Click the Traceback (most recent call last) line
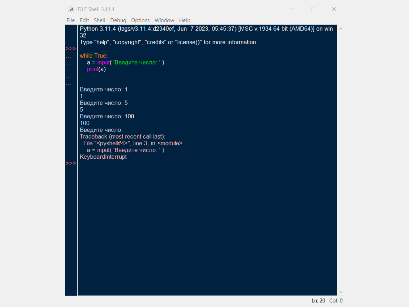The image size is (409, 307). tap(122, 137)
